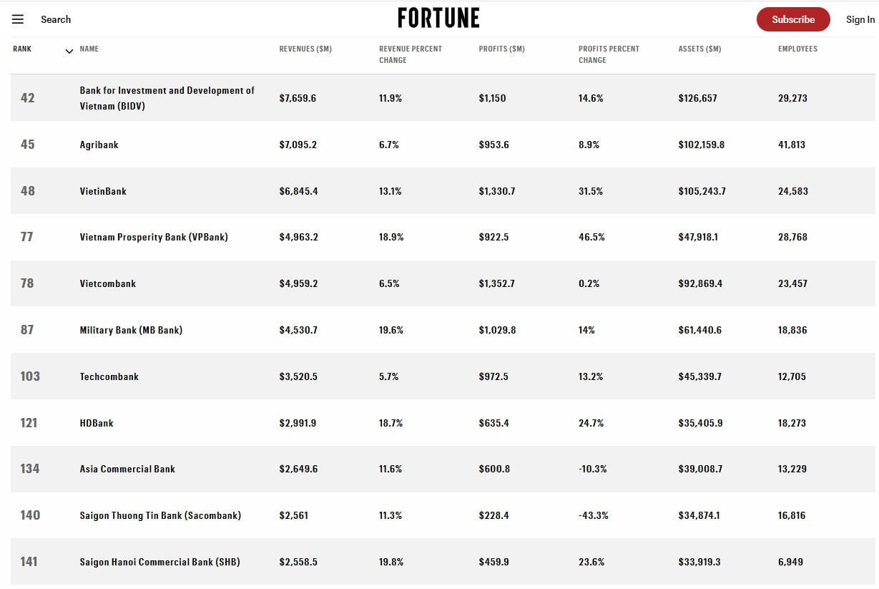Click rank number 48
The image size is (879, 589).
pos(27,191)
